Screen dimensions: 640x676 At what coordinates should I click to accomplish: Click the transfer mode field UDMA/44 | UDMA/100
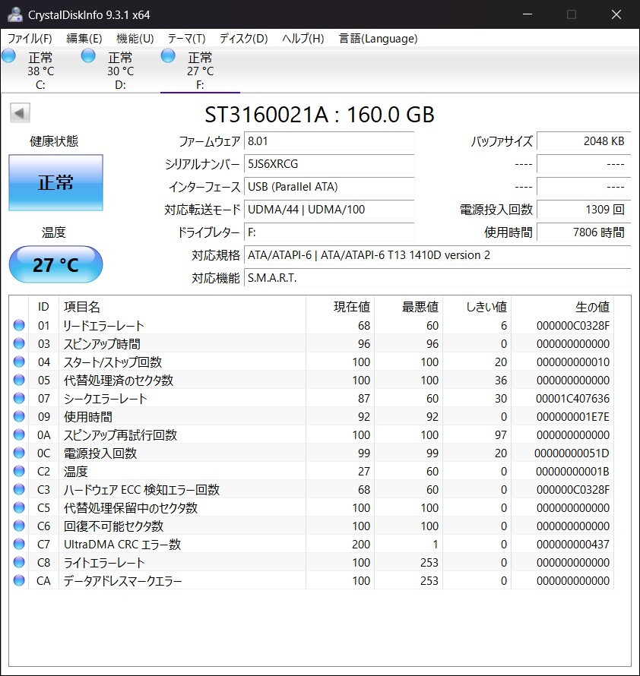(329, 210)
